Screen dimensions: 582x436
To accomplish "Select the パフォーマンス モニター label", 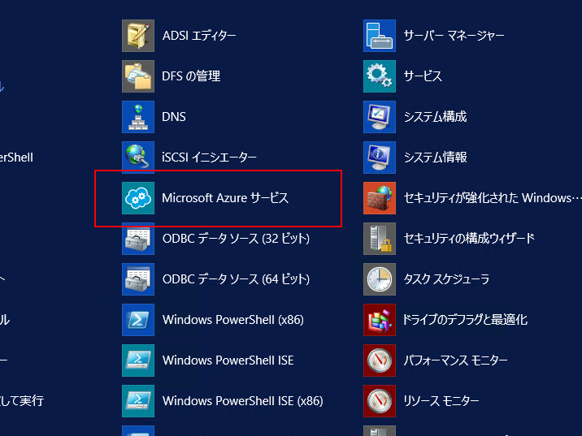I will click(x=456, y=360).
